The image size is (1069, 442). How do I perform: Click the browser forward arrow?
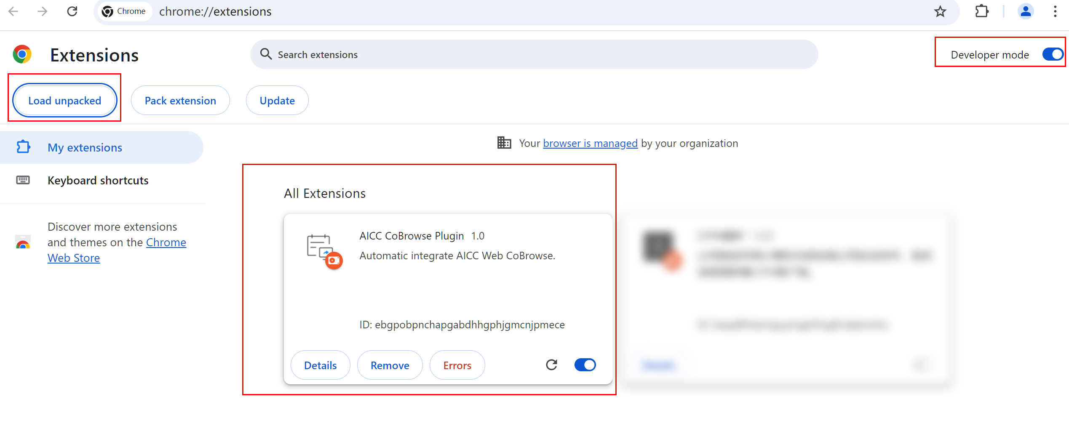[43, 11]
